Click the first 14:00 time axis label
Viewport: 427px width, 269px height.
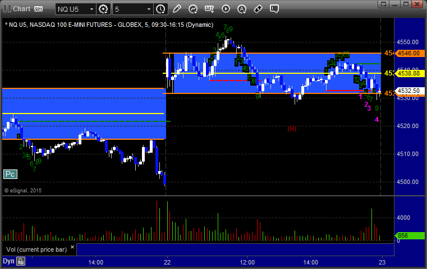tap(95, 262)
